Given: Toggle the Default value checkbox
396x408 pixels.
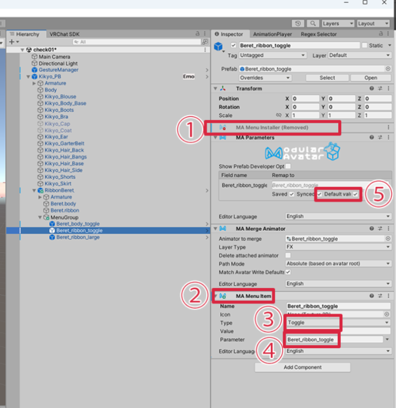Looking at the screenshot, I should pos(355,194).
